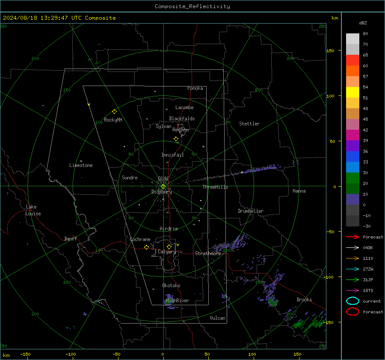Click the RedDeer city label
This screenshot has height=360, width=385.
coord(181,130)
